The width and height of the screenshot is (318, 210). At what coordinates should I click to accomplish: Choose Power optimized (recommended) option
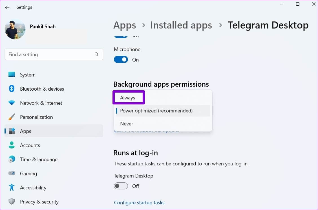pyautogui.click(x=163, y=111)
